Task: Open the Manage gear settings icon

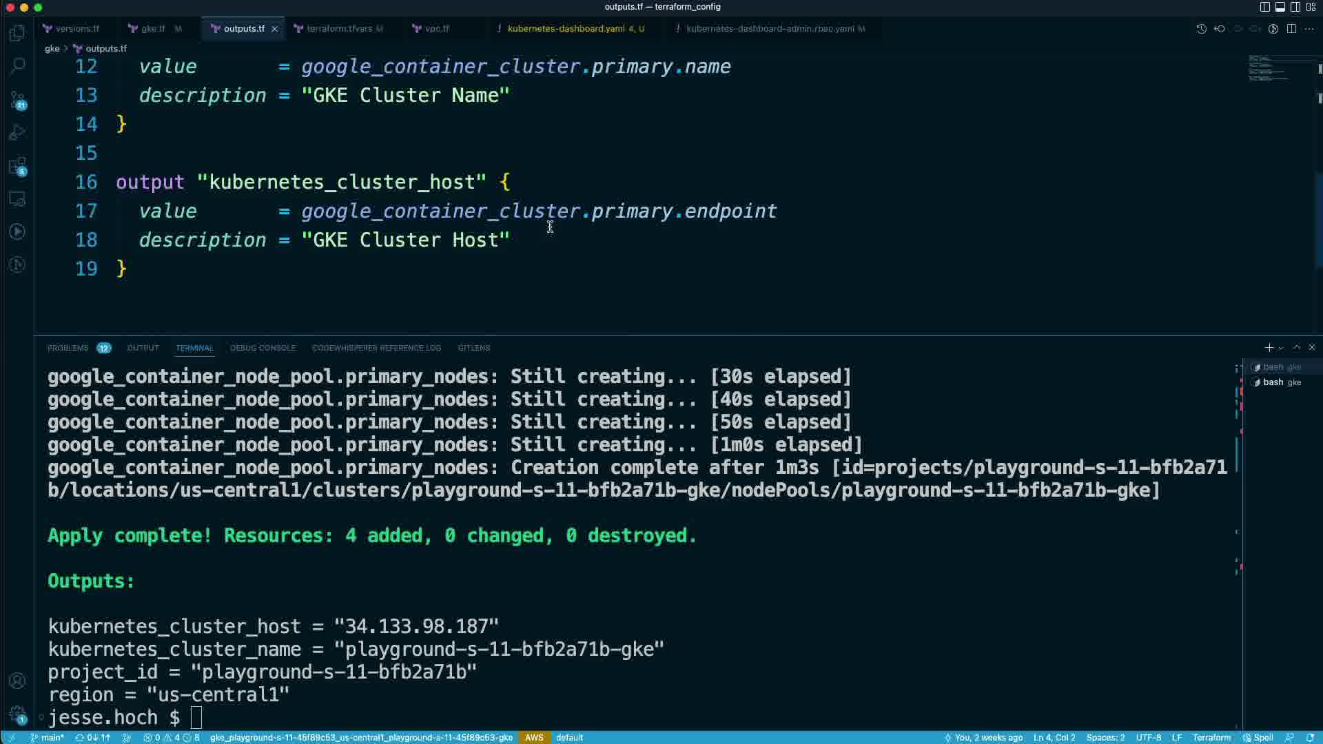Action: (x=17, y=714)
